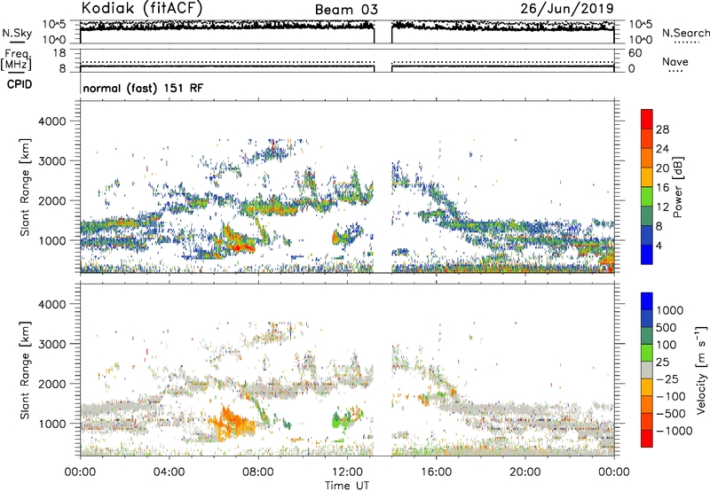The height and width of the screenshot is (491, 710).
Task: Click the gray band of the Velocity color bar
Action: tap(647, 370)
